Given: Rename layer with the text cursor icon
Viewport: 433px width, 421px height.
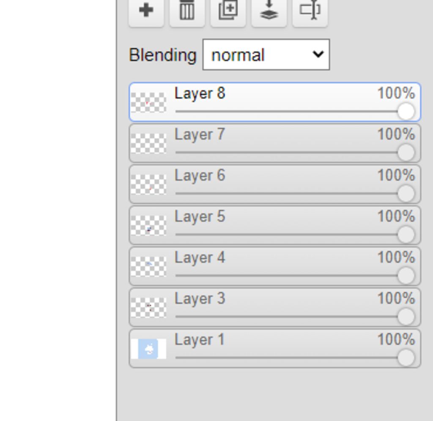Looking at the screenshot, I should click(x=310, y=12).
